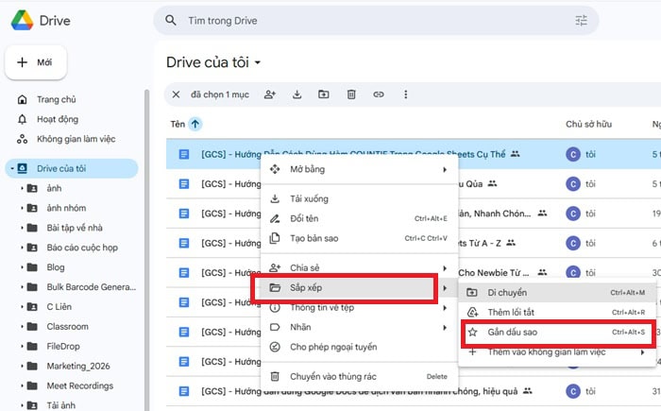This screenshot has height=411, width=661.
Task: Click the search filter options icon
Action: click(x=581, y=20)
